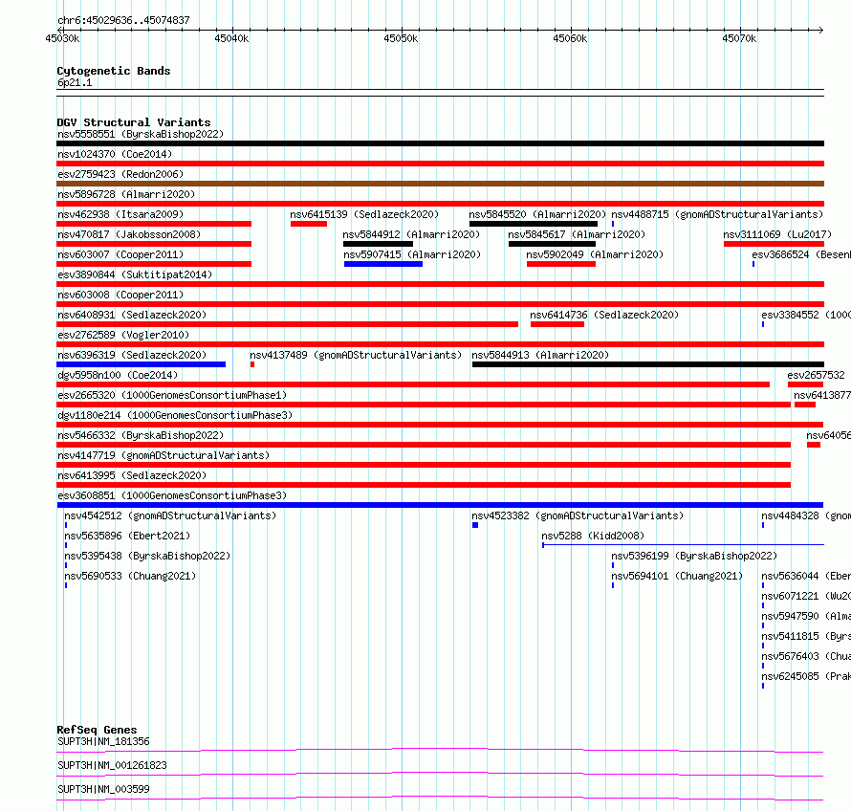Click SUPT3H|NM_181356 transcript label
The height and width of the screenshot is (811, 851).
103,741
